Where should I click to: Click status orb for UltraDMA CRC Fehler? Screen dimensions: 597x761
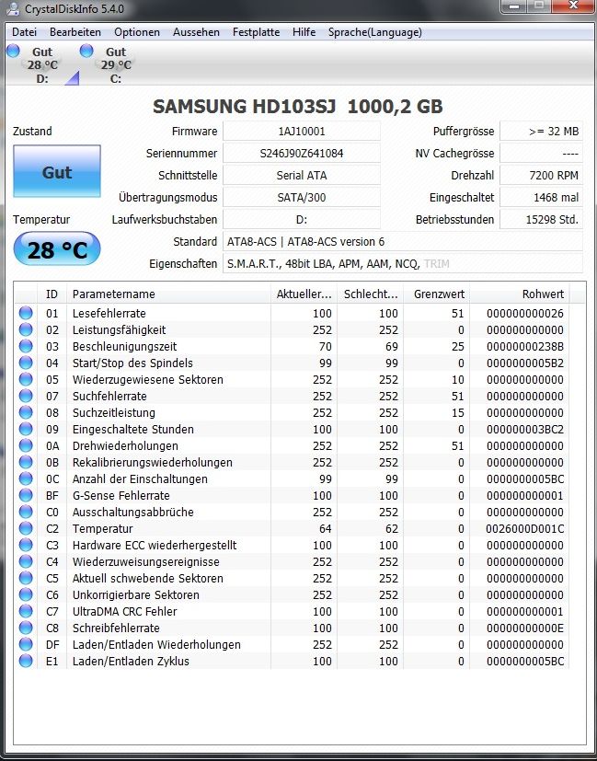(x=26, y=611)
